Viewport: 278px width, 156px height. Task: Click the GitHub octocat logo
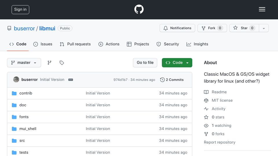[139, 9]
